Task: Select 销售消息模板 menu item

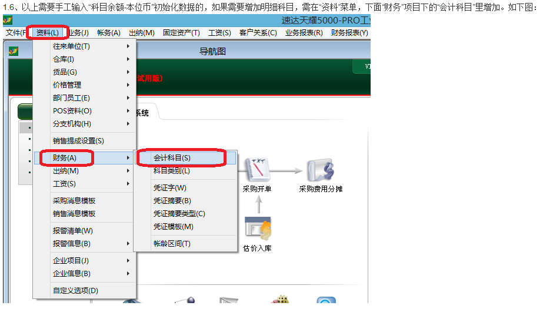Action: point(85,214)
